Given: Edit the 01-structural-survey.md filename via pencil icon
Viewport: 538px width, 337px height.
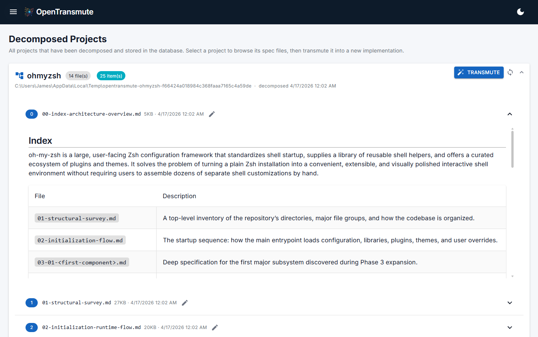Looking at the screenshot, I should coord(185,302).
